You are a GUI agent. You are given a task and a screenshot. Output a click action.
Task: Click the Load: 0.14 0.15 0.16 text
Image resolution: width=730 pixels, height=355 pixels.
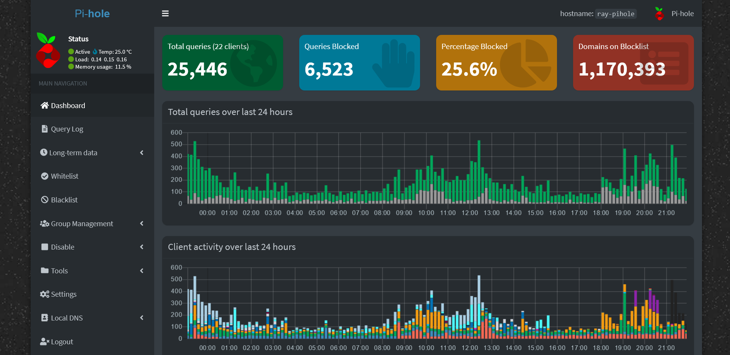[101, 59]
